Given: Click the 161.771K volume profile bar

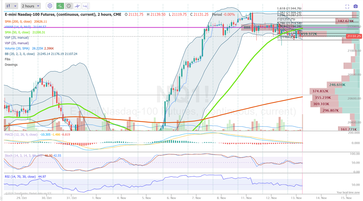Looking at the screenshot, I should [349, 129].
